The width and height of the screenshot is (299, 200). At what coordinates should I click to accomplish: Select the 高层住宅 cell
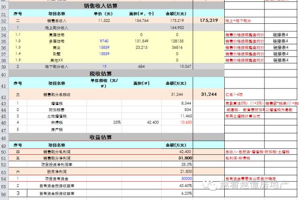(x=57, y=34)
